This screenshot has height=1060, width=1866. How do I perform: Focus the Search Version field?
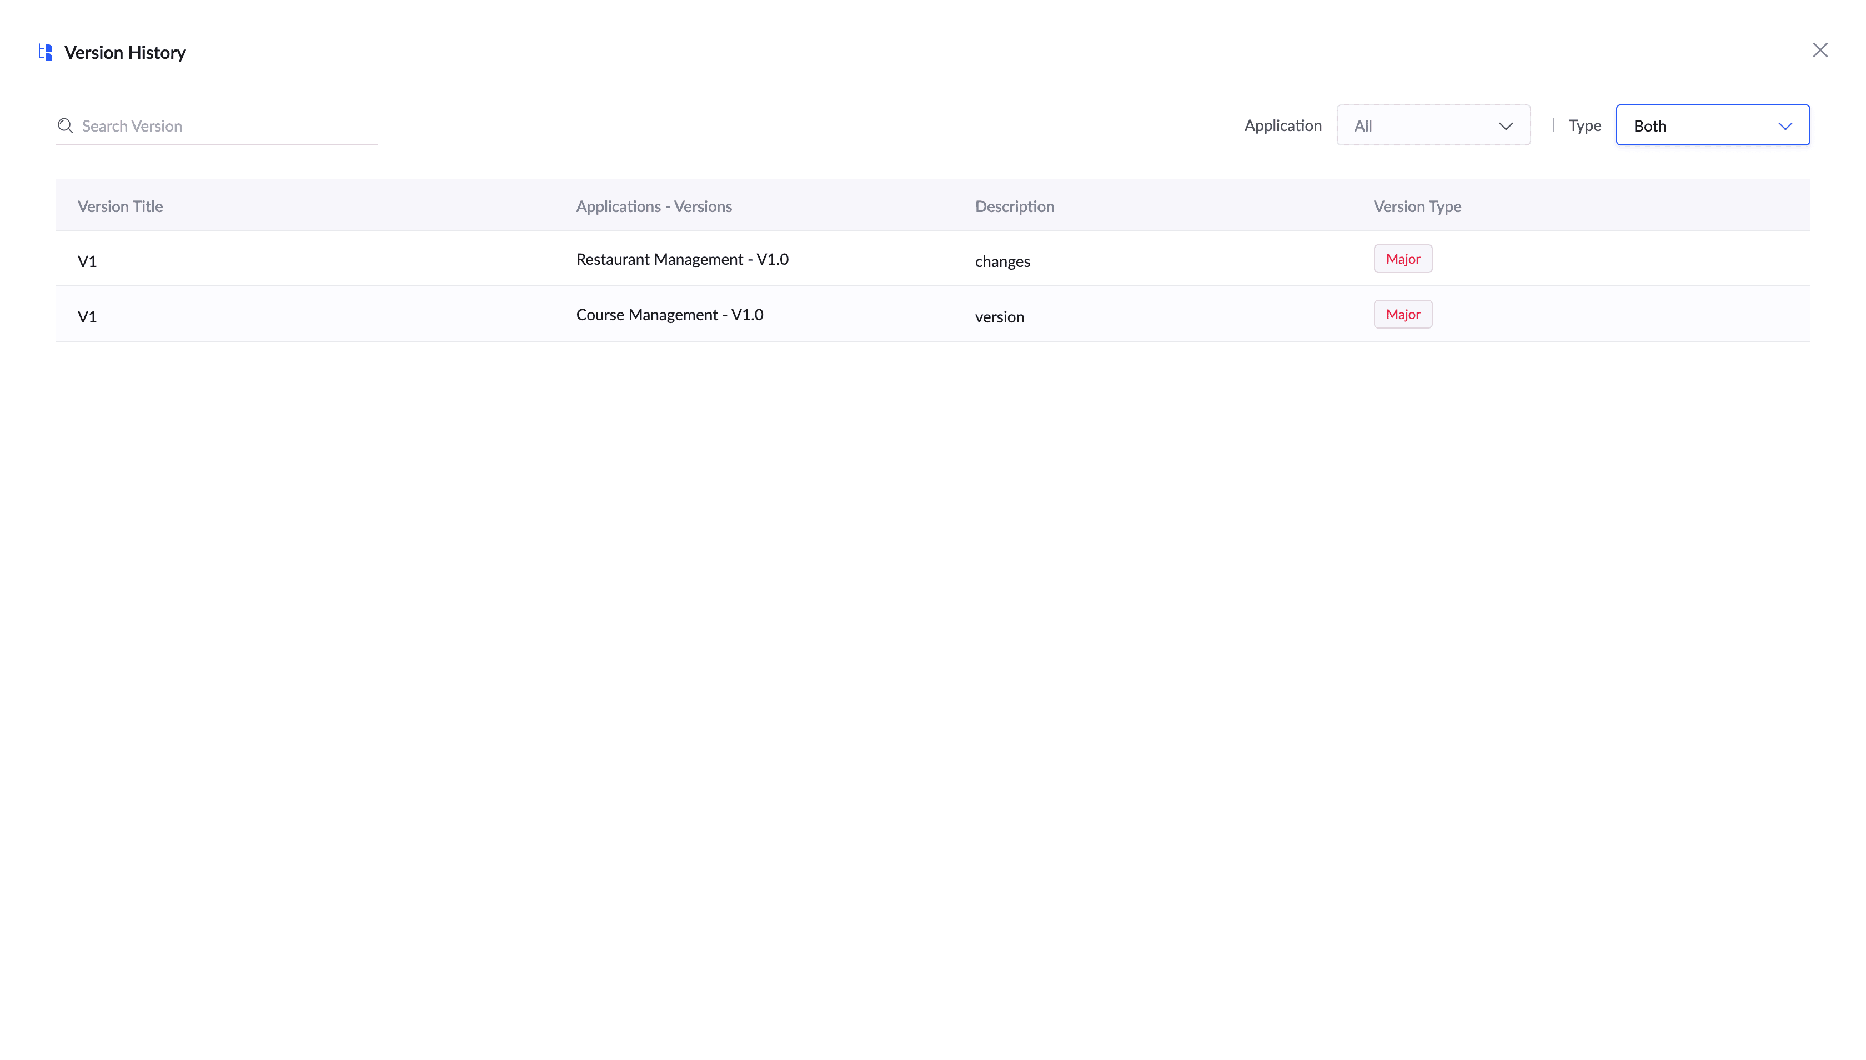(226, 126)
